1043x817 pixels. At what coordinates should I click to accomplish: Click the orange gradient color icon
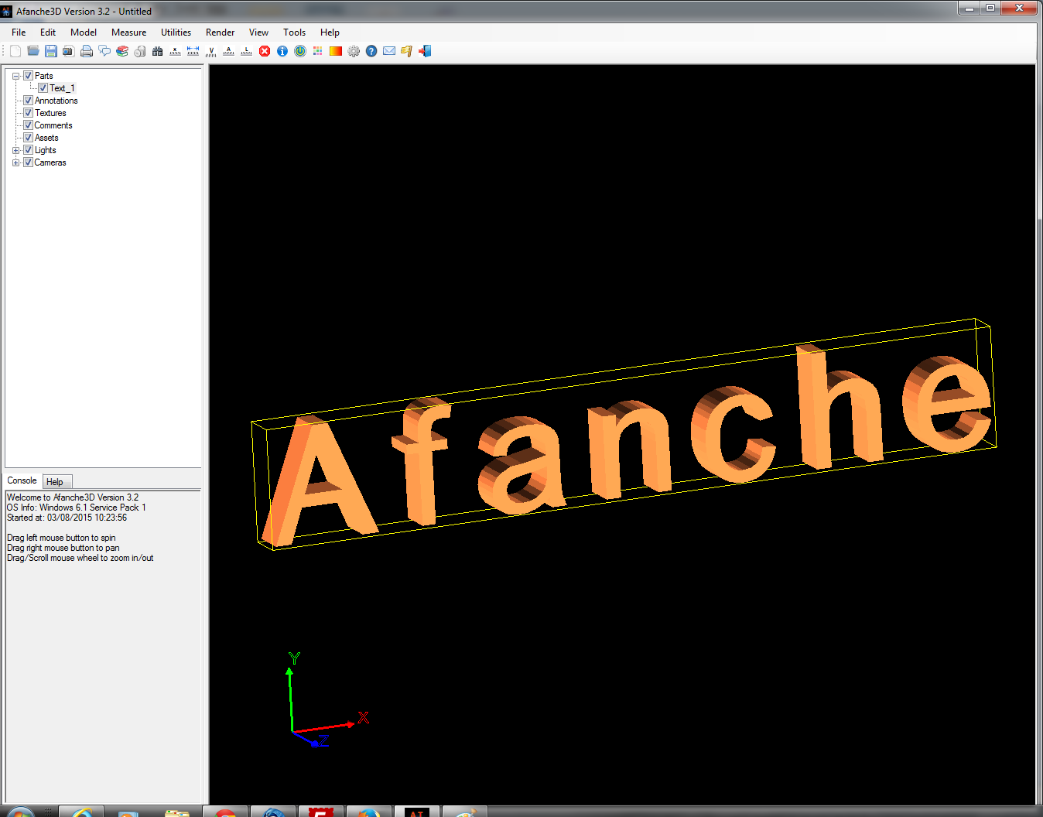pyautogui.click(x=336, y=51)
